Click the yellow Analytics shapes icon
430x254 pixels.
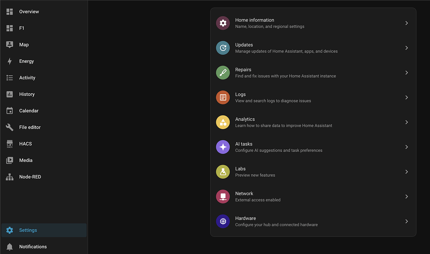click(223, 122)
